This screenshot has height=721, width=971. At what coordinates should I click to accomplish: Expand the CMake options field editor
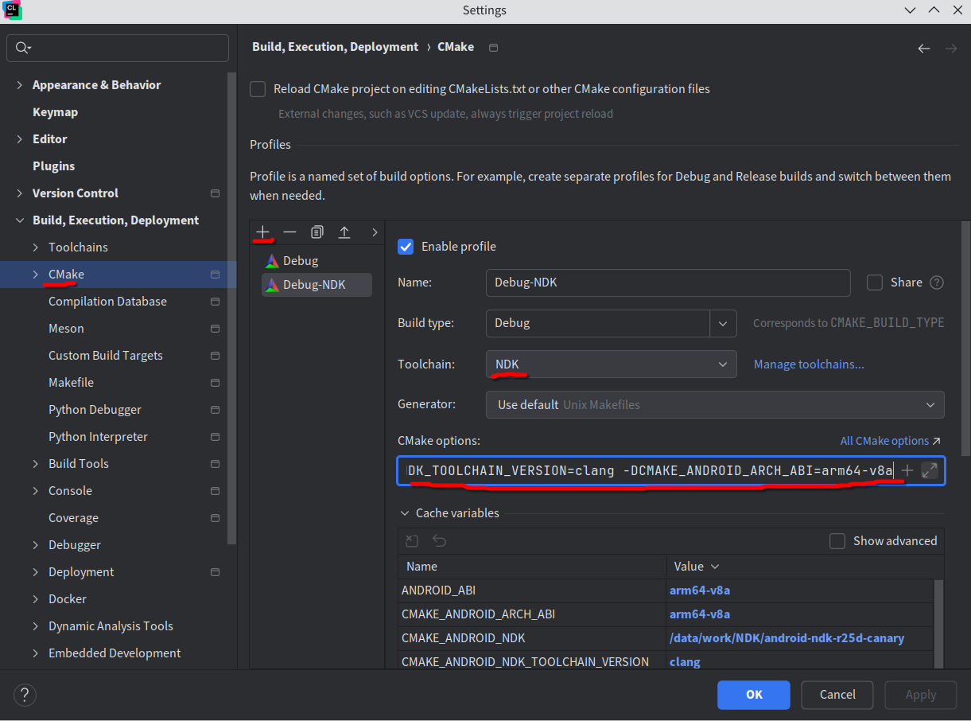coord(929,470)
